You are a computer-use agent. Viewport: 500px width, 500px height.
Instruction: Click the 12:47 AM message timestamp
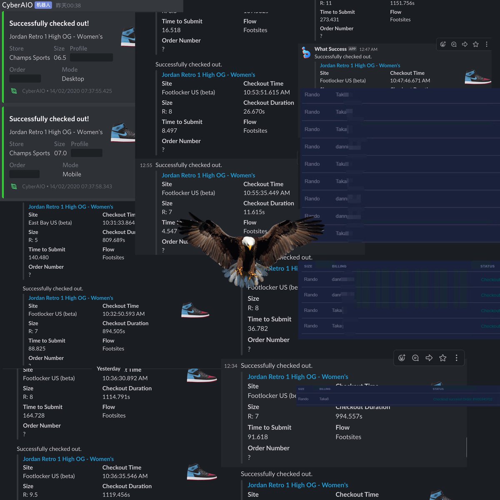(368, 49)
